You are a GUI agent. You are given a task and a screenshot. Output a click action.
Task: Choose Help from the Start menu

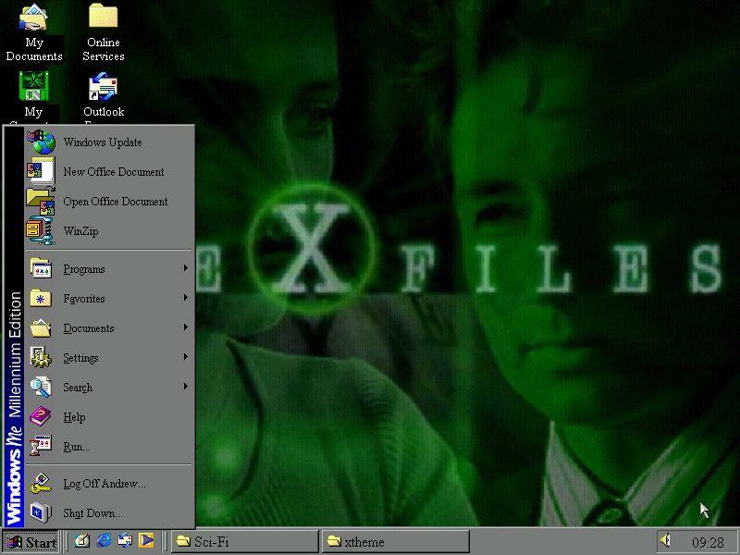pos(73,417)
